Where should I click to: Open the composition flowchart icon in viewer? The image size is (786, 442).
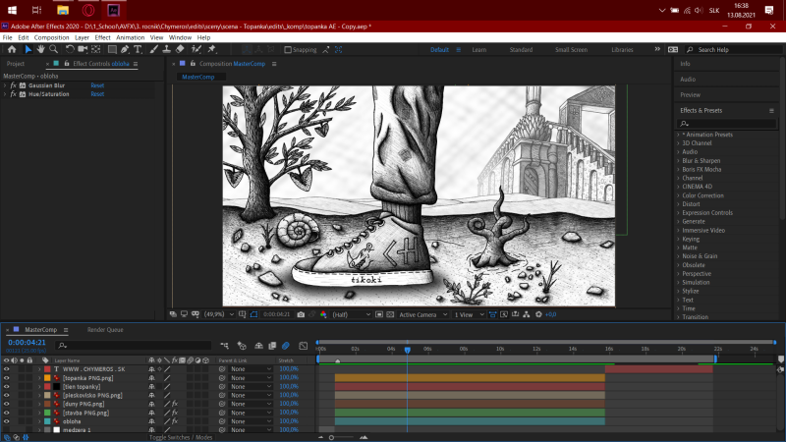click(527, 314)
